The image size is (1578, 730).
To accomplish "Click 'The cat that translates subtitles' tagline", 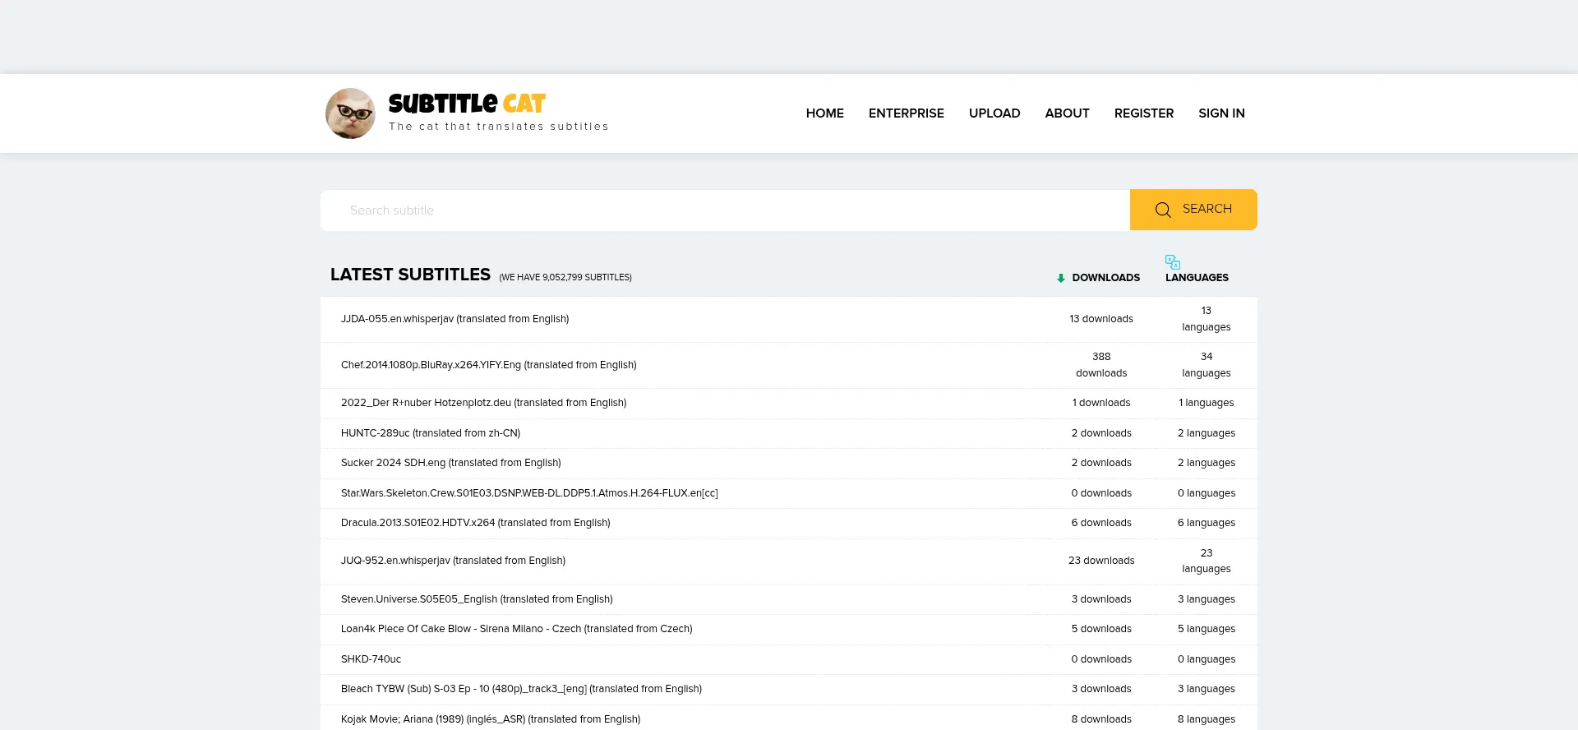I will point(499,127).
